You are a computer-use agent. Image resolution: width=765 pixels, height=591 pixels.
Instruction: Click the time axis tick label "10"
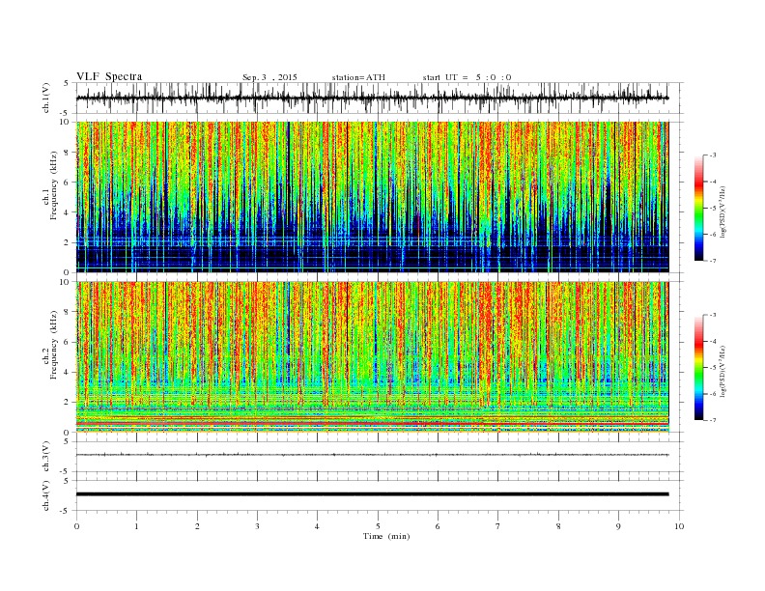point(679,526)
